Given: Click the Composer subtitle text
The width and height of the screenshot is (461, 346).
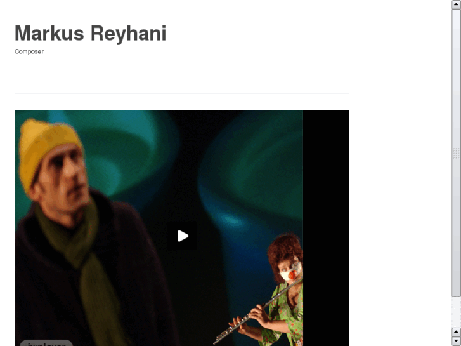Looking at the screenshot, I should (29, 51).
